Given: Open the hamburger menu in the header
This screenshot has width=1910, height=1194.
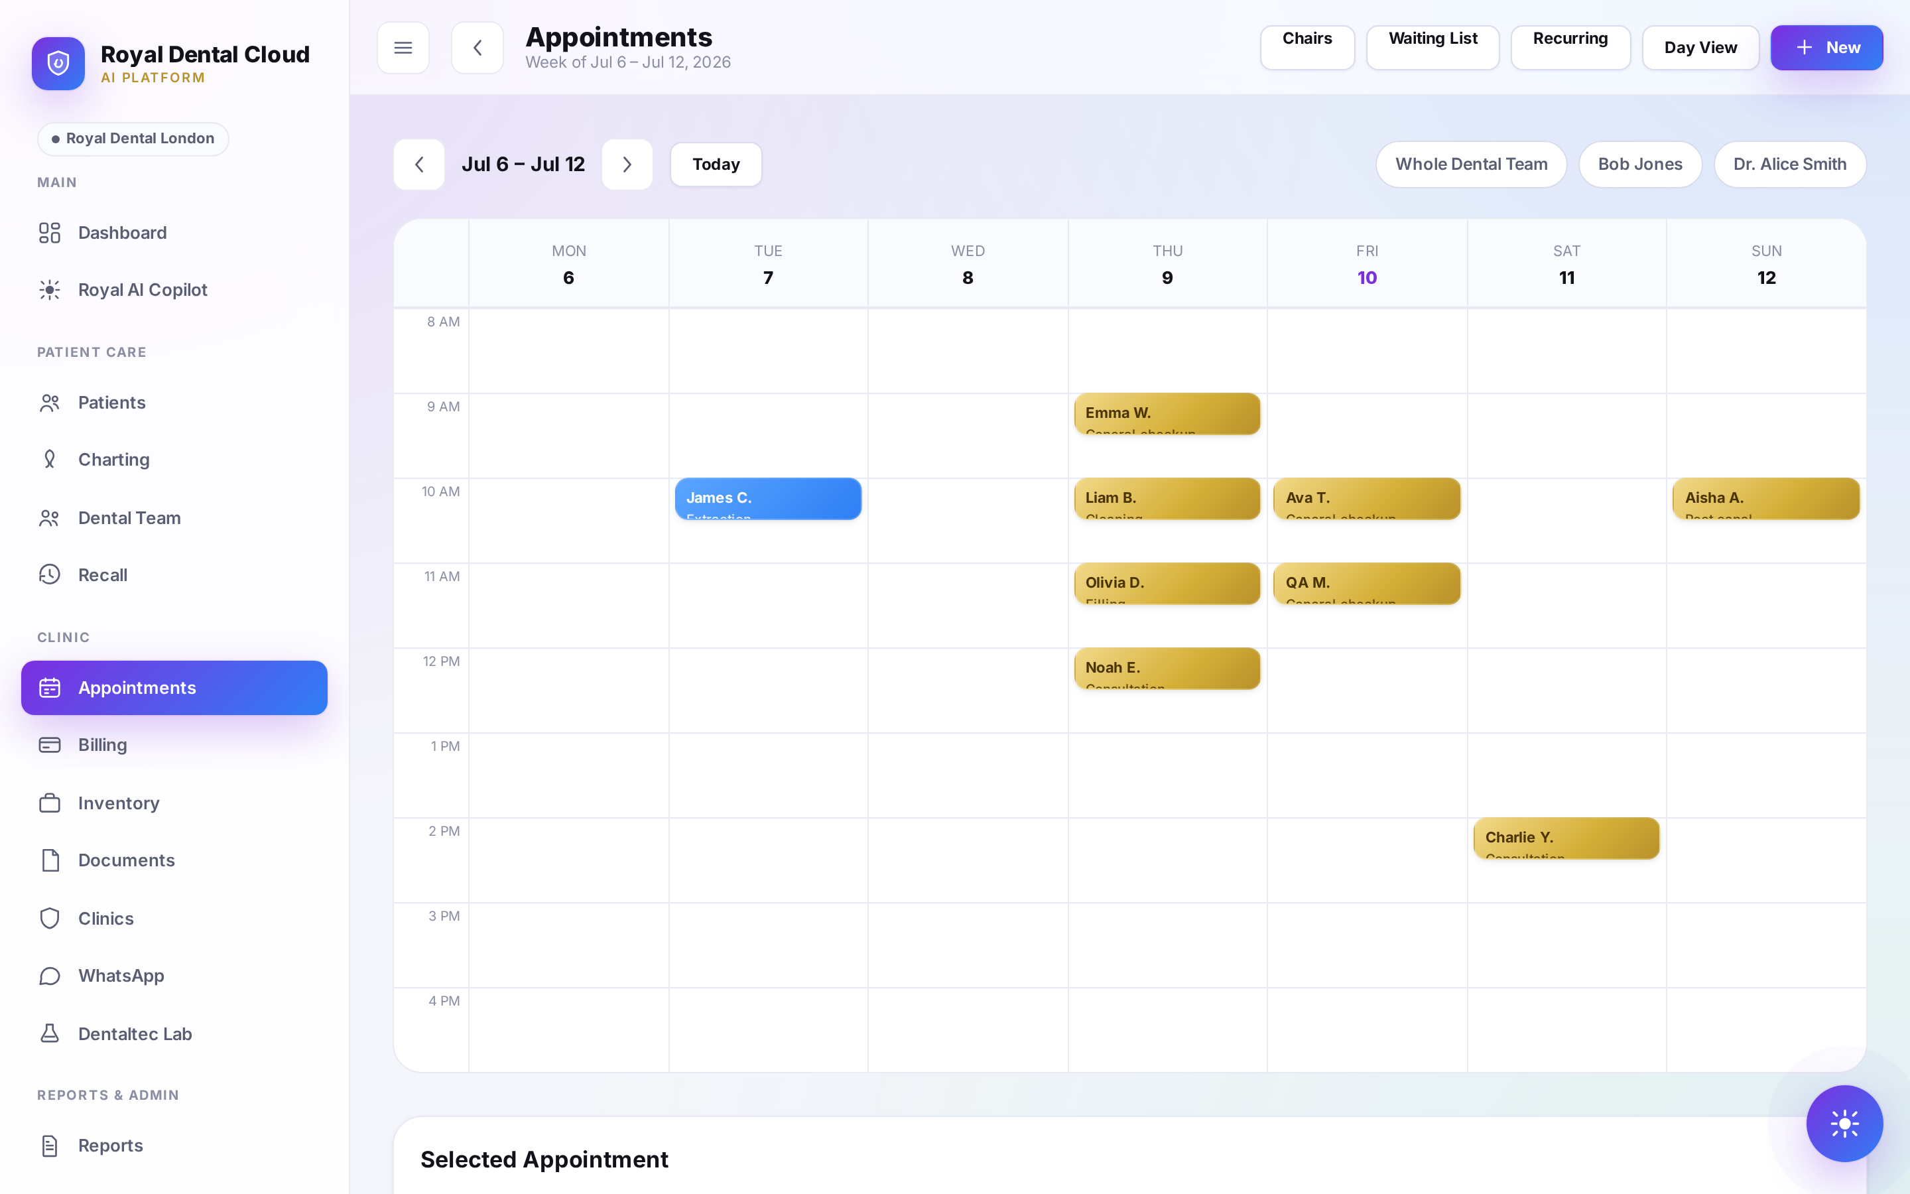Looking at the screenshot, I should (x=403, y=48).
